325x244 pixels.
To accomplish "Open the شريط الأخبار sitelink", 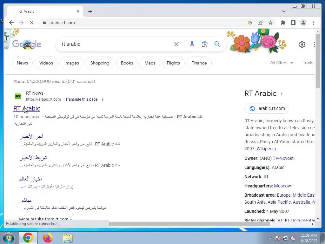I will pos(33,158).
